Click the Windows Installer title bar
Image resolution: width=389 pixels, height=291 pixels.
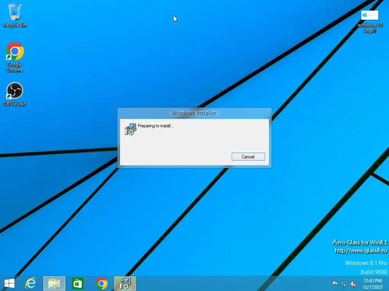(x=194, y=113)
